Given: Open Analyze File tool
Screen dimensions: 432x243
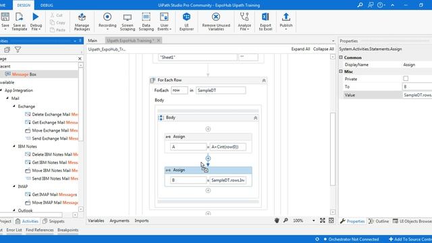Looking at the screenshot, I should (244, 21).
